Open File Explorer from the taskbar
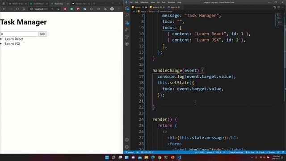 pyautogui.click(x=146, y=157)
